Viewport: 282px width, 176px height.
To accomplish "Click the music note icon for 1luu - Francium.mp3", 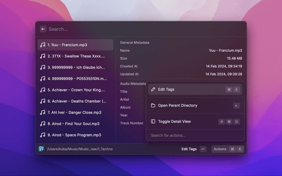I will pos(43,45).
